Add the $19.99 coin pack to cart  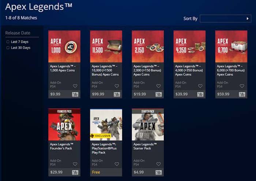(158, 94)
